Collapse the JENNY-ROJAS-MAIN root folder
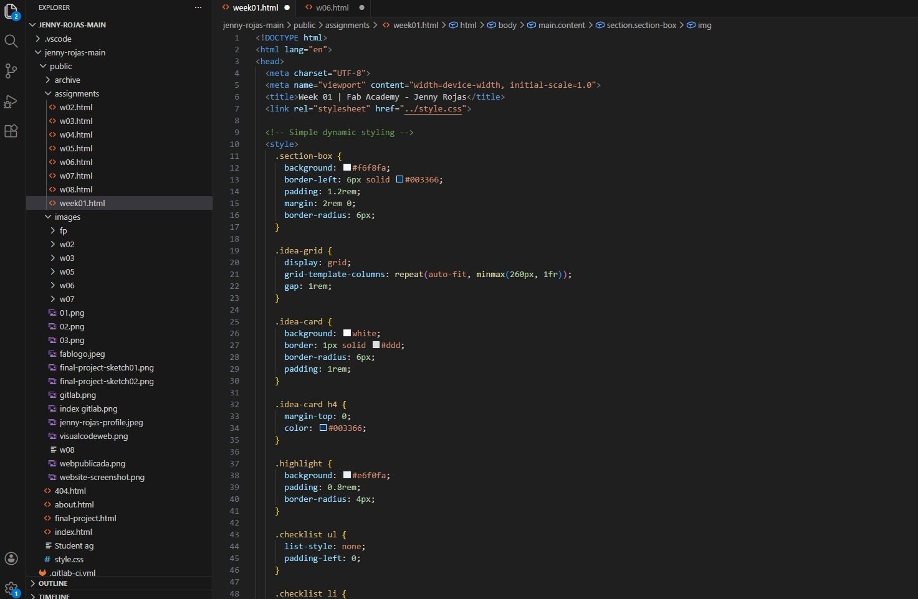 32,25
